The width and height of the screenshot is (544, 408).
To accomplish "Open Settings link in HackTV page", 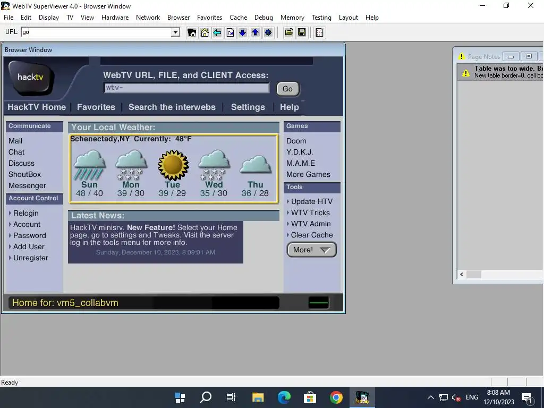I will (248, 107).
